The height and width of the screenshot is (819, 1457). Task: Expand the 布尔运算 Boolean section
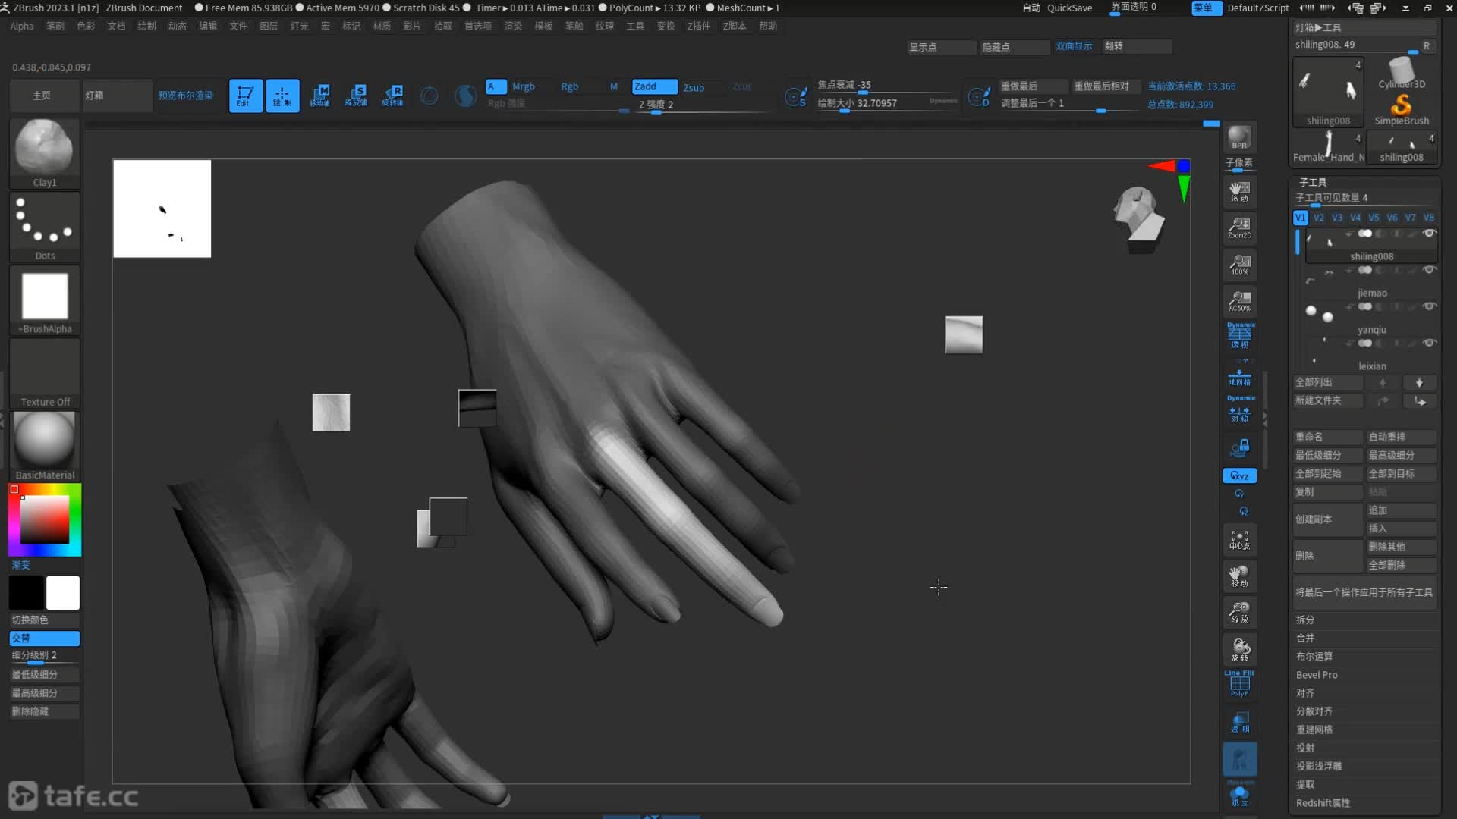tap(1314, 656)
